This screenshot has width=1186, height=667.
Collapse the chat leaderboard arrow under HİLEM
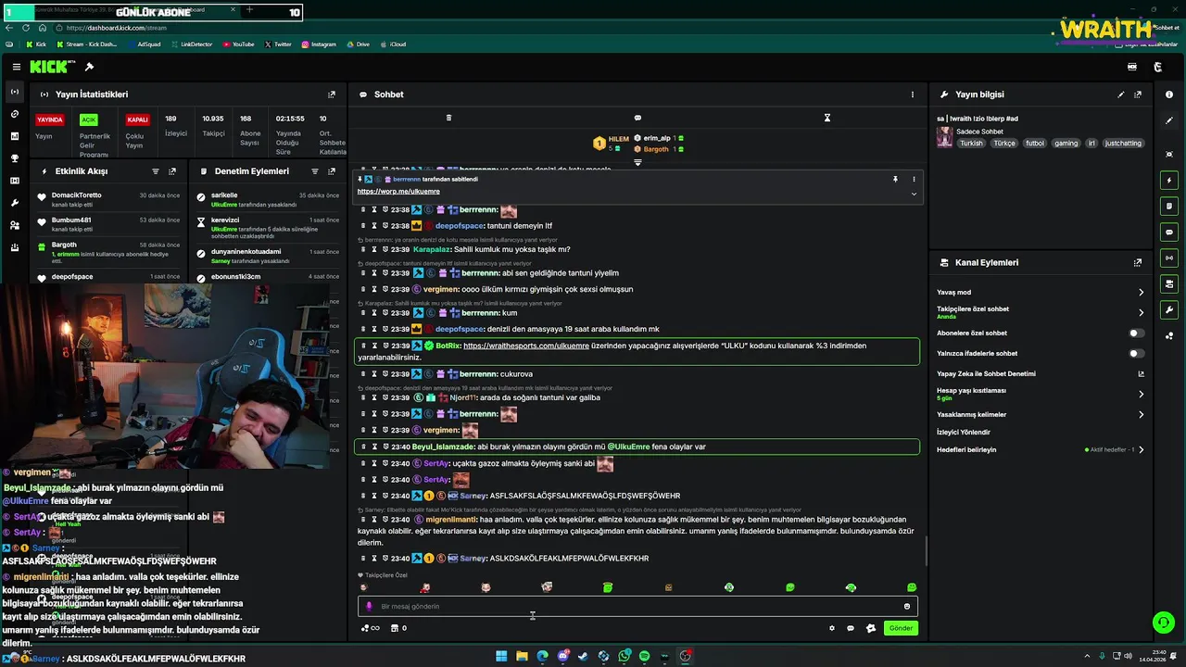click(637, 162)
